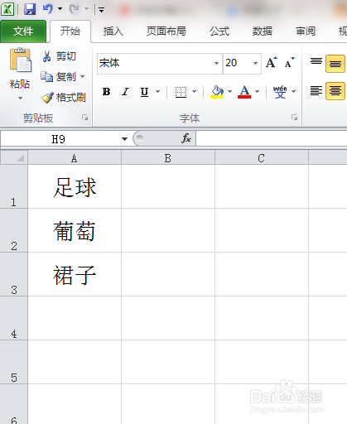This screenshot has width=347, height=424.
Task: Expand the font size dropdown arrow
Action: (x=255, y=63)
